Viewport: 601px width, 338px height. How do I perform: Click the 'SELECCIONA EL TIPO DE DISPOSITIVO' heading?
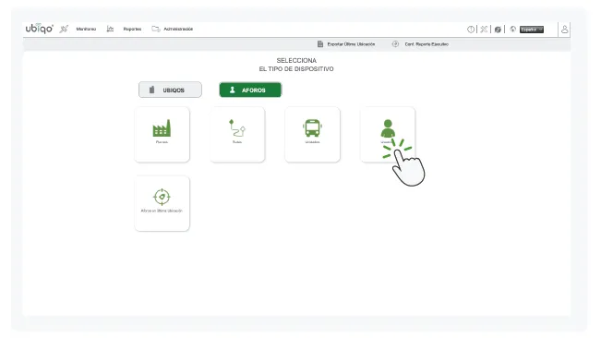(296, 65)
